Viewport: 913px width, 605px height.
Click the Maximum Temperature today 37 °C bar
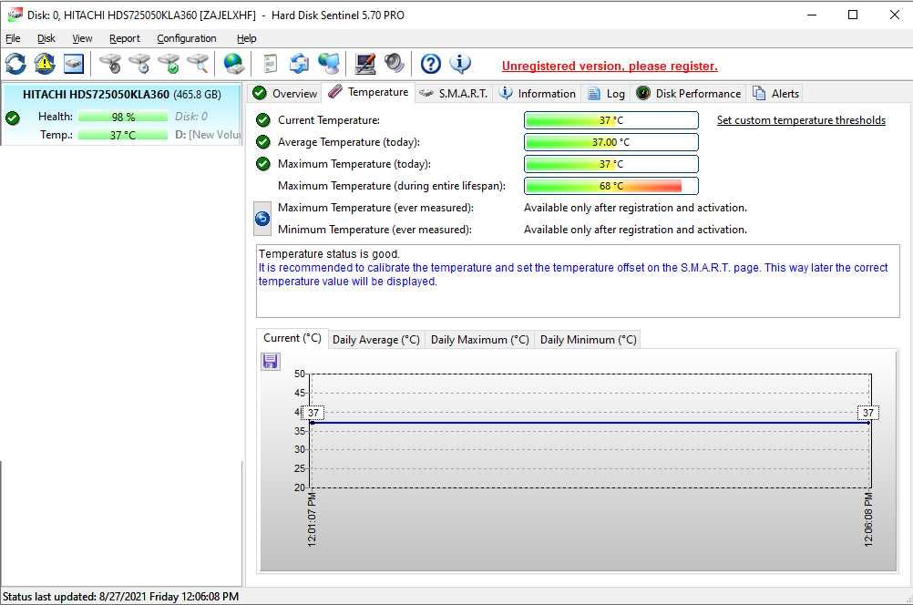[611, 164]
